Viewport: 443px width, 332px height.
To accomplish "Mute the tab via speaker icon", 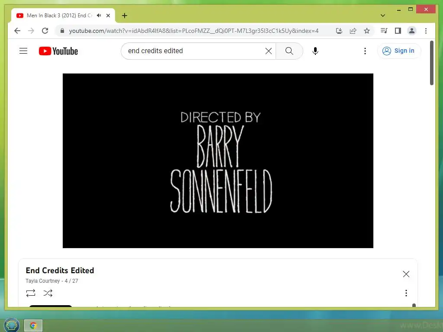I will coord(99,16).
